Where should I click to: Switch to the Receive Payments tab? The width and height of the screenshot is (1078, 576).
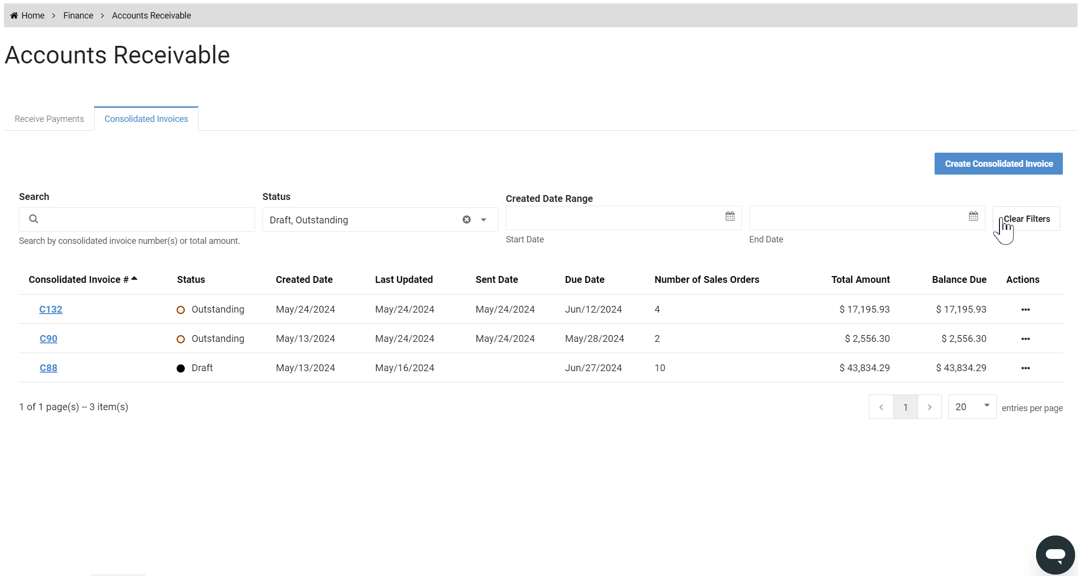(x=49, y=119)
